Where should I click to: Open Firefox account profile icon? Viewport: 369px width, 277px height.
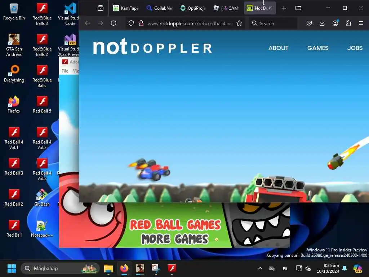(335, 23)
